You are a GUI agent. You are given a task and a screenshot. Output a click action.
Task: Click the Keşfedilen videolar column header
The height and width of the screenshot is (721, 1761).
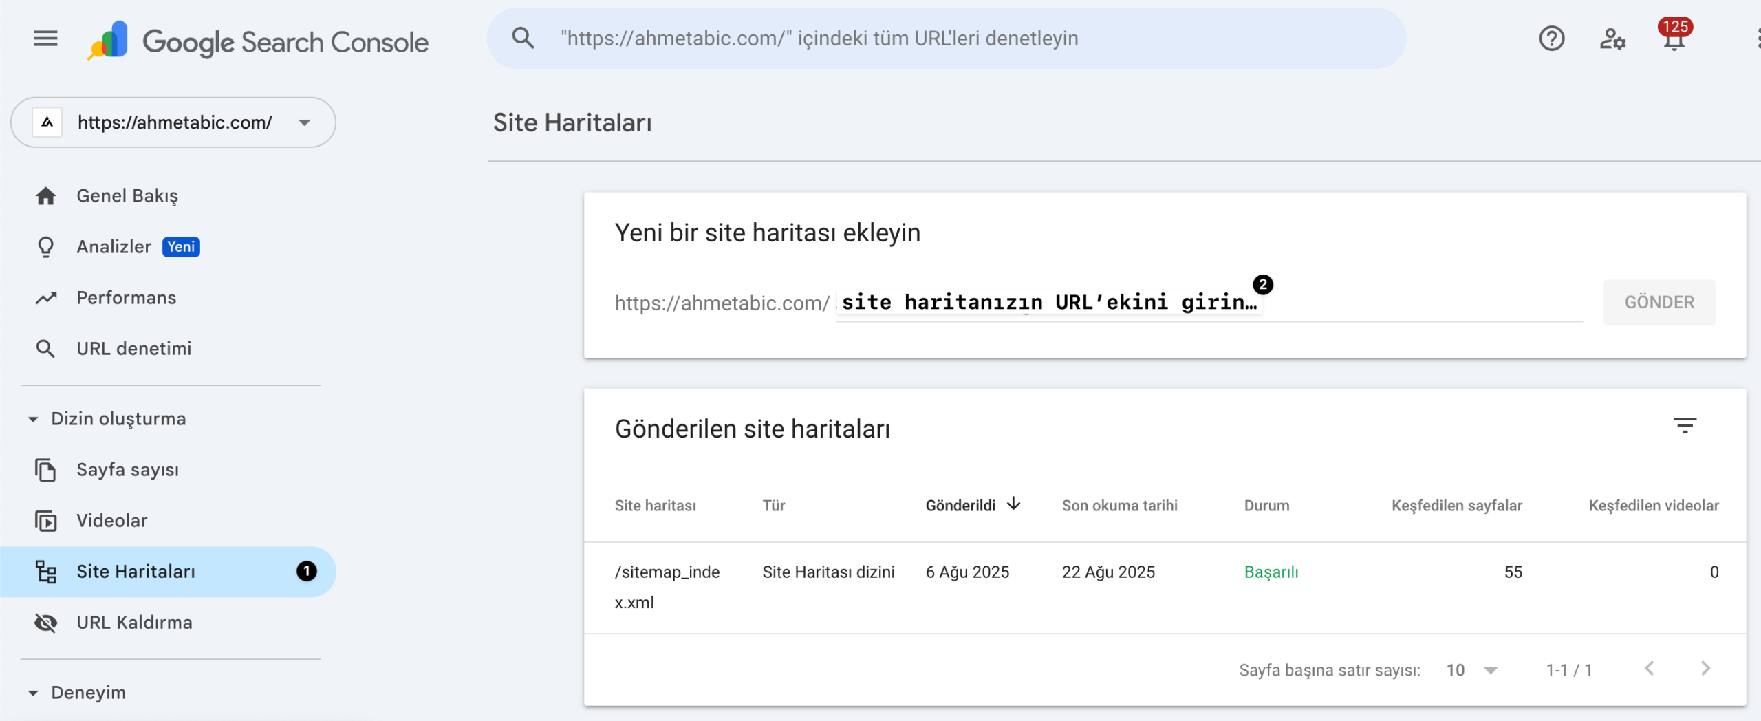[1654, 506]
